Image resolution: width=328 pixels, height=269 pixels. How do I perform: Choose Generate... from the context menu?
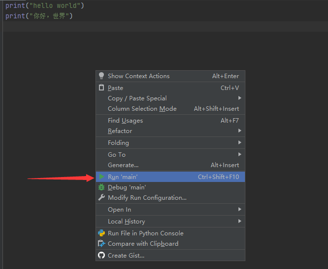(x=170, y=165)
